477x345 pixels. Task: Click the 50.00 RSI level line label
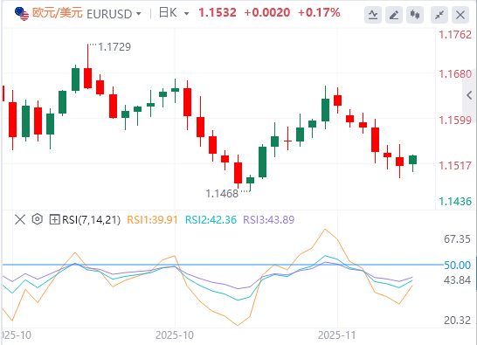pyautogui.click(x=457, y=265)
